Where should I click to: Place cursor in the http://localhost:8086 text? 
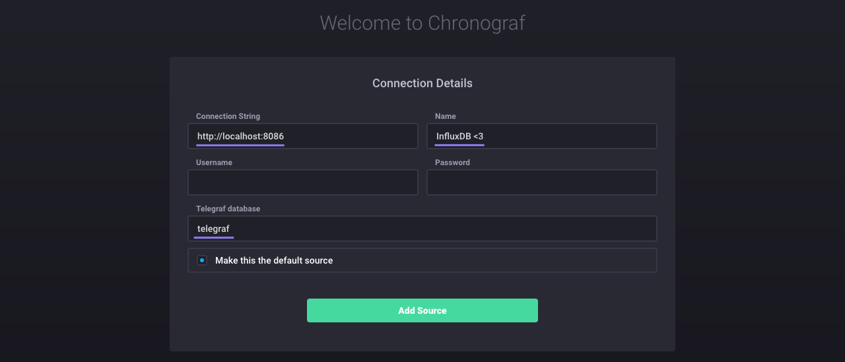coord(240,136)
